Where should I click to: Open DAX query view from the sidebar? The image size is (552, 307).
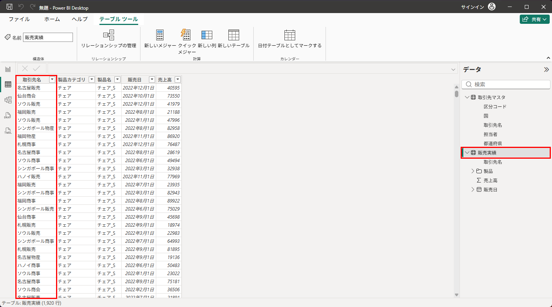pyautogui.click(x=8, y=115)
